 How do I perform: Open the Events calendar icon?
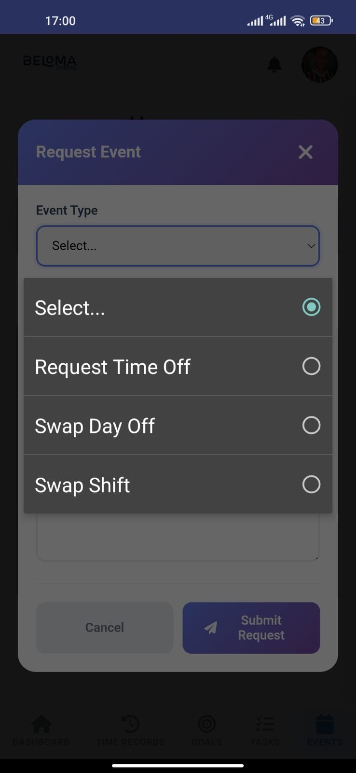pyautogui.click(x=325, y=724)
